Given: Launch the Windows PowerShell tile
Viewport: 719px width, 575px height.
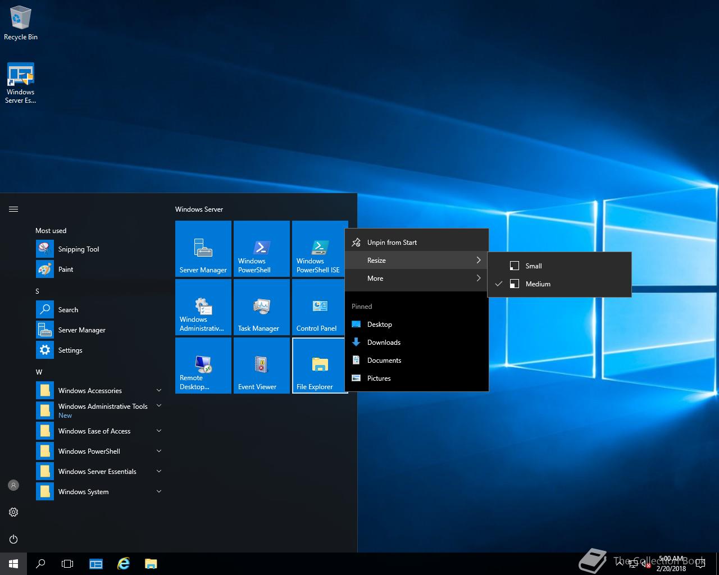Looking at the screenshot, I should click(262, 249).
